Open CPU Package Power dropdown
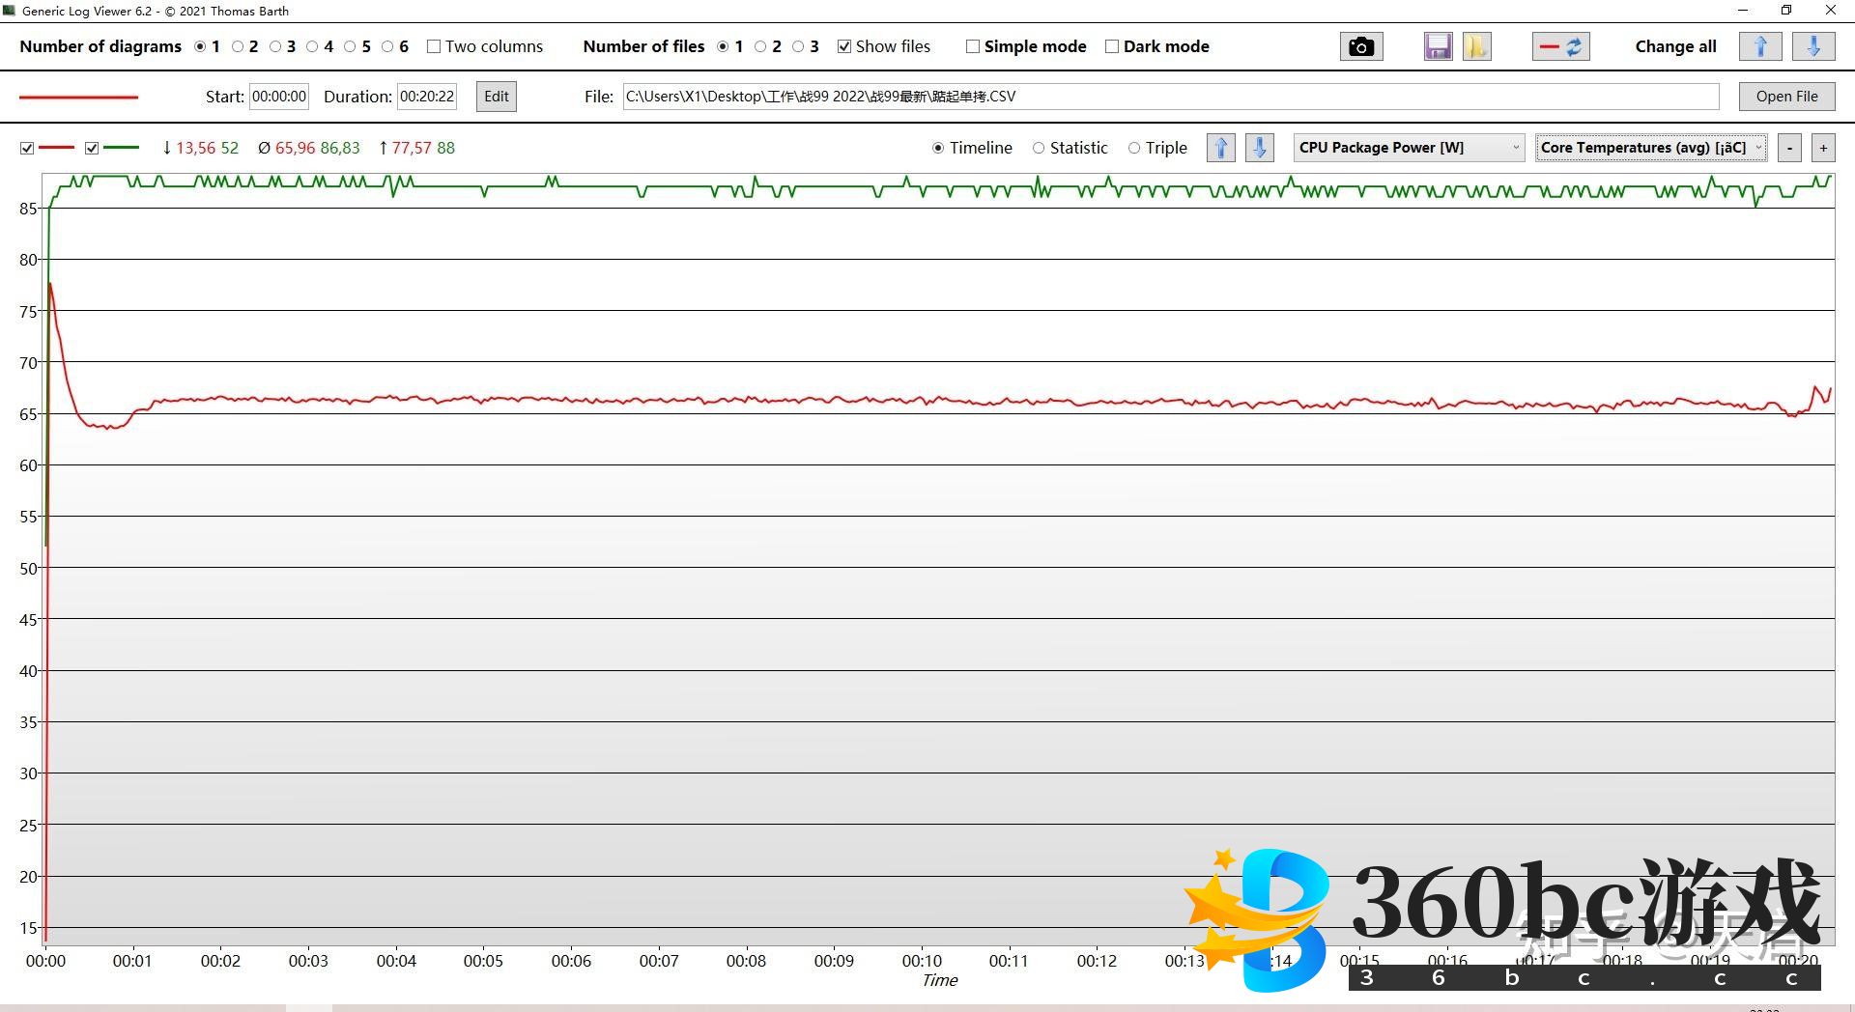1855x1012 pixels. click(1409, 148)
